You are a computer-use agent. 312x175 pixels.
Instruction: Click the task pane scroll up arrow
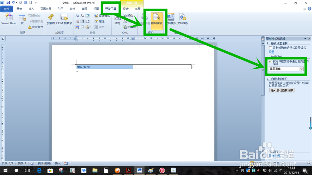[x=263, y=43]
